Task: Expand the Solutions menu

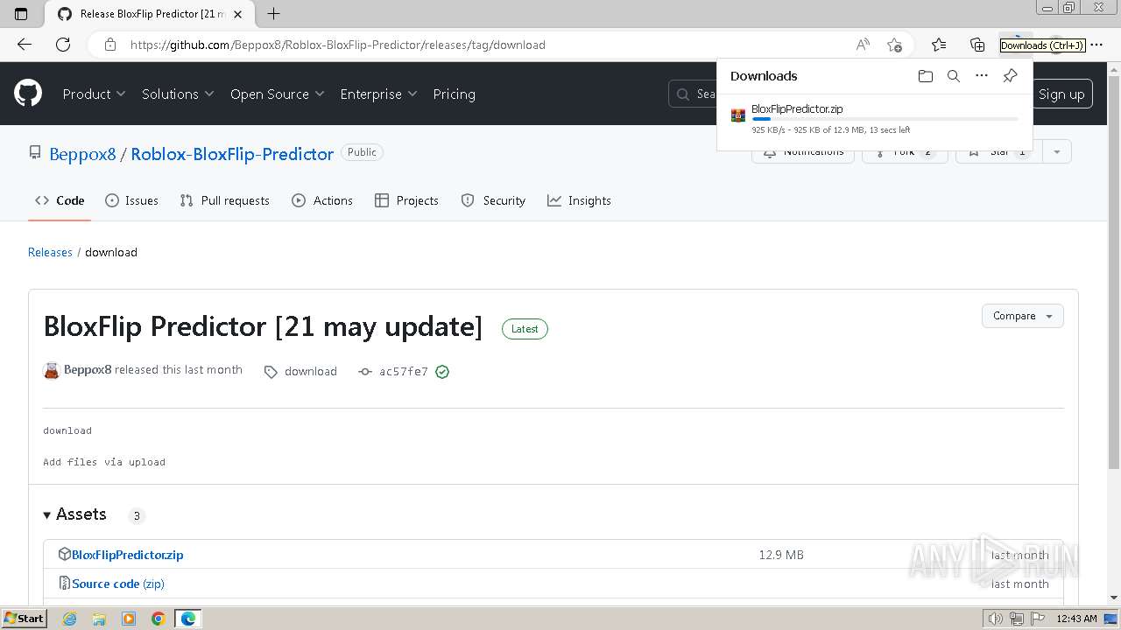Action: click(178, 94)
